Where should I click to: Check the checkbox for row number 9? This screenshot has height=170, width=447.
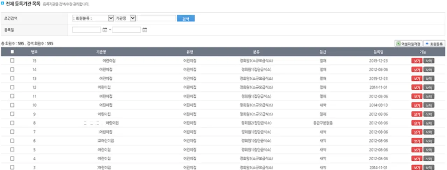pos(12,114)
